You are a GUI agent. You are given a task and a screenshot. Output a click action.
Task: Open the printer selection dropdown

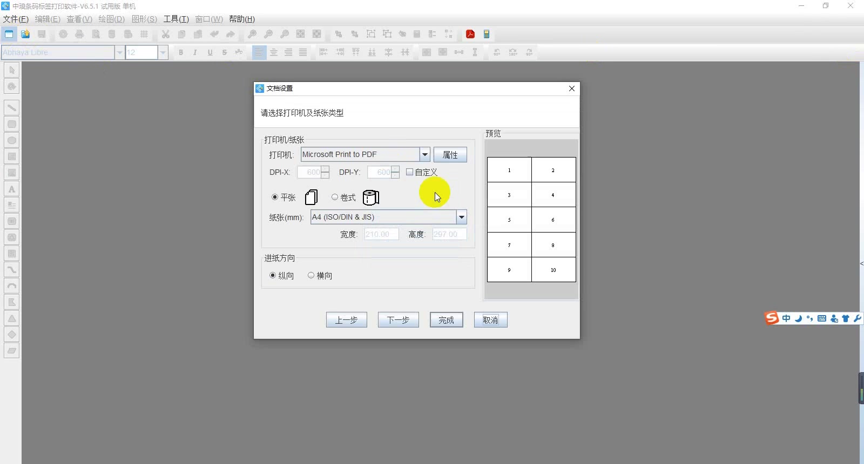[x=425, y=154]
